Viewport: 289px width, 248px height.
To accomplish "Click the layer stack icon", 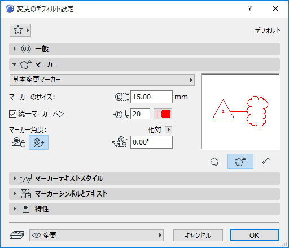I will [17, 235].
